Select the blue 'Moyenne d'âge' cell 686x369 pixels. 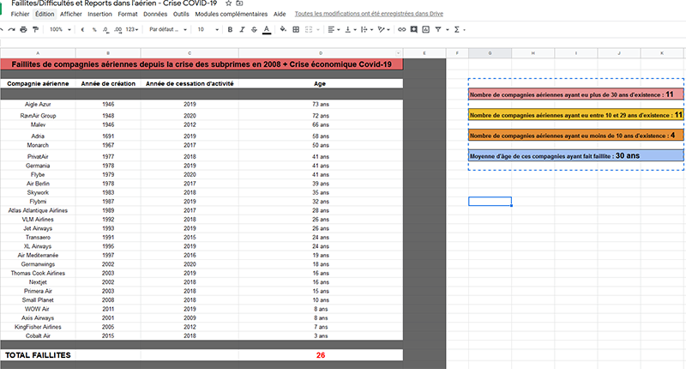(575, 156)
